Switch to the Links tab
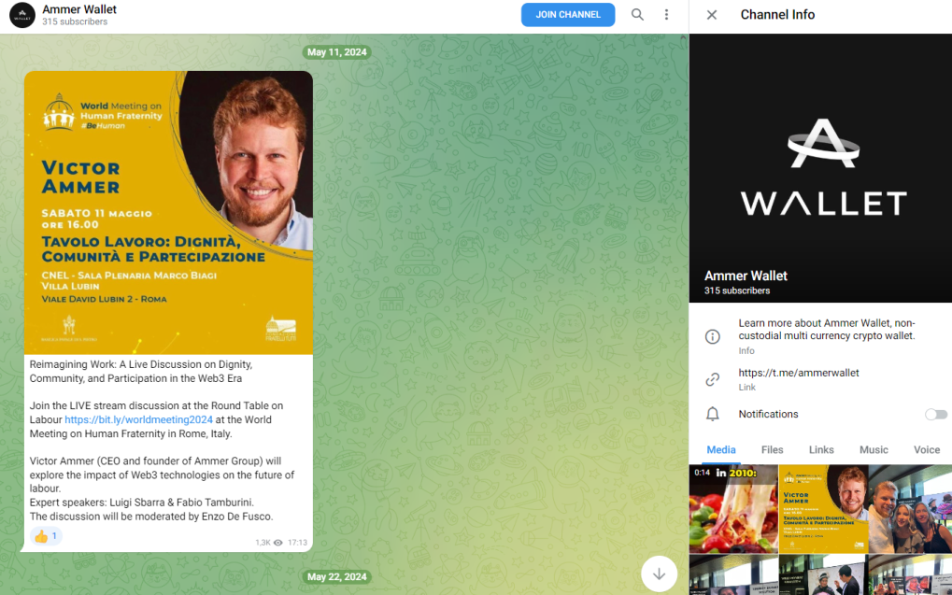The width and height of the screenshot is (952, 595). pyautogui.click(x=821, y=450)
